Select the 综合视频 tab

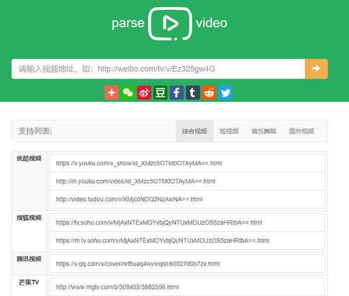click(x=195, y=131)
